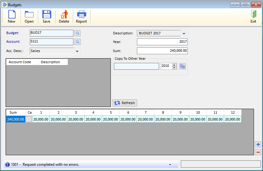
Task: Open a budget with the Open folder icon
Action: (29, 14)
